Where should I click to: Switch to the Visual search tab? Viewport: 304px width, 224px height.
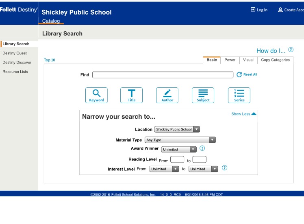(x=248, y=60)
